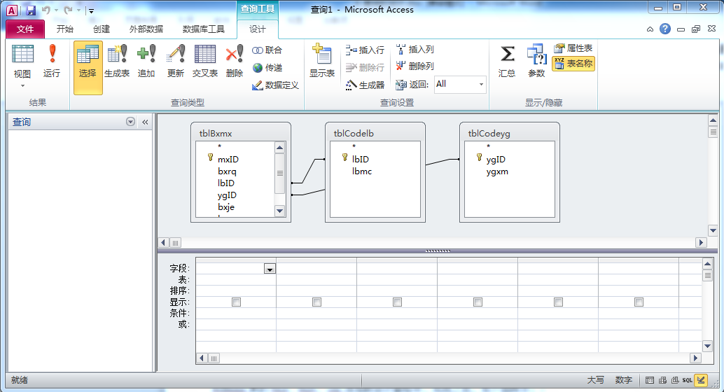Select the bxrq field in tblBxmx
Image resolution: width=724 pixels, height=392 pixels.
coord(227,171)
